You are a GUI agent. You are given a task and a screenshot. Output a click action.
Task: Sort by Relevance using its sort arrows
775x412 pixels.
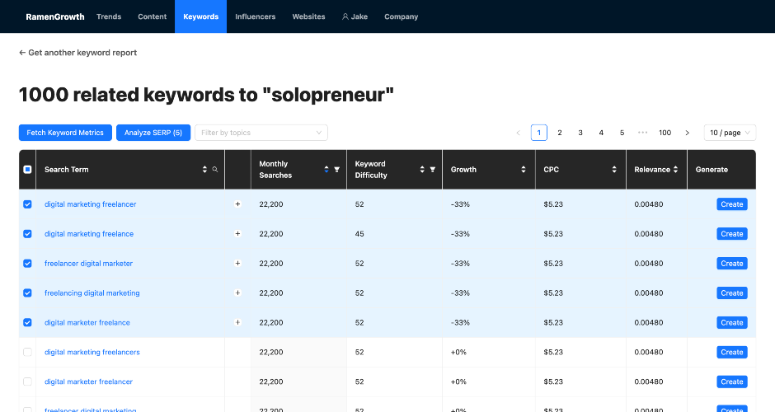click(x=676, y=170)
